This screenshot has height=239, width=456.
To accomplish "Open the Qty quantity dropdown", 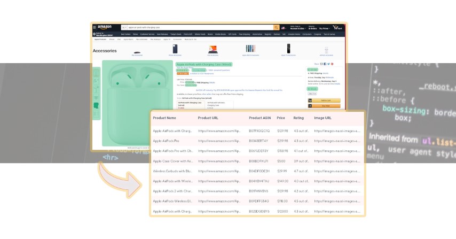I will [x=312, y=94].
